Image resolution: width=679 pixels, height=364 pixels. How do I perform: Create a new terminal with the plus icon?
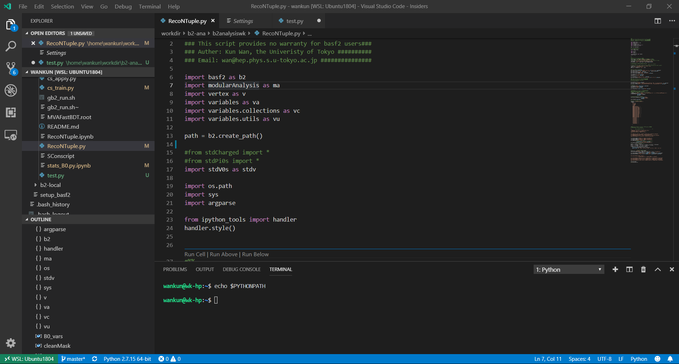(x=615, y=269)
